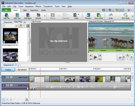Switch to the Audio ribbon tab
Screen dimensions: 135x106
tap(43, 10)
